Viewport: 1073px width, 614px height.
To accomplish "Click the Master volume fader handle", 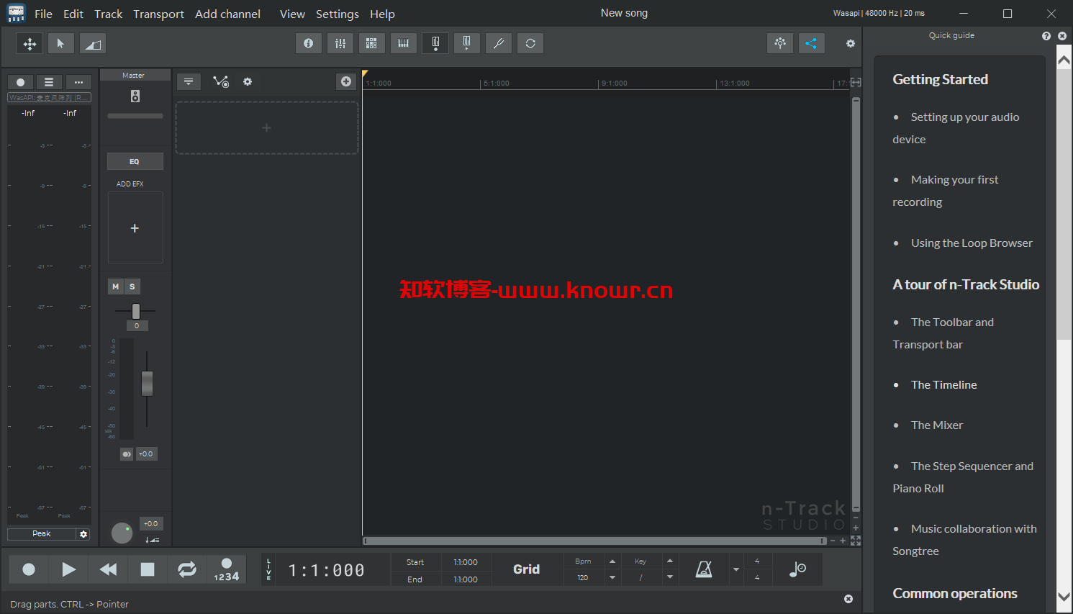I will coord(147,384).
